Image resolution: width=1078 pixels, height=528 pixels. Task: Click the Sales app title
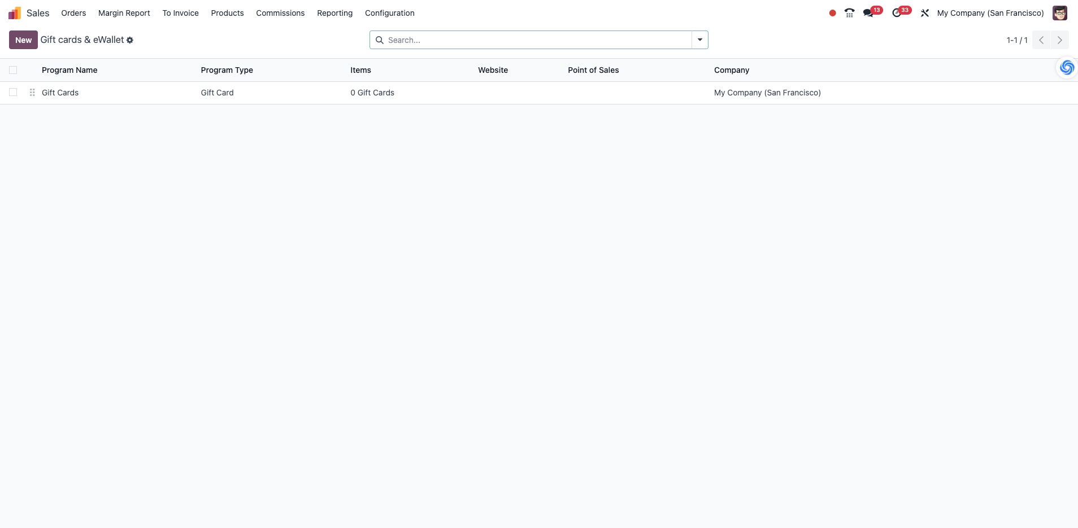tap(38, 13)
